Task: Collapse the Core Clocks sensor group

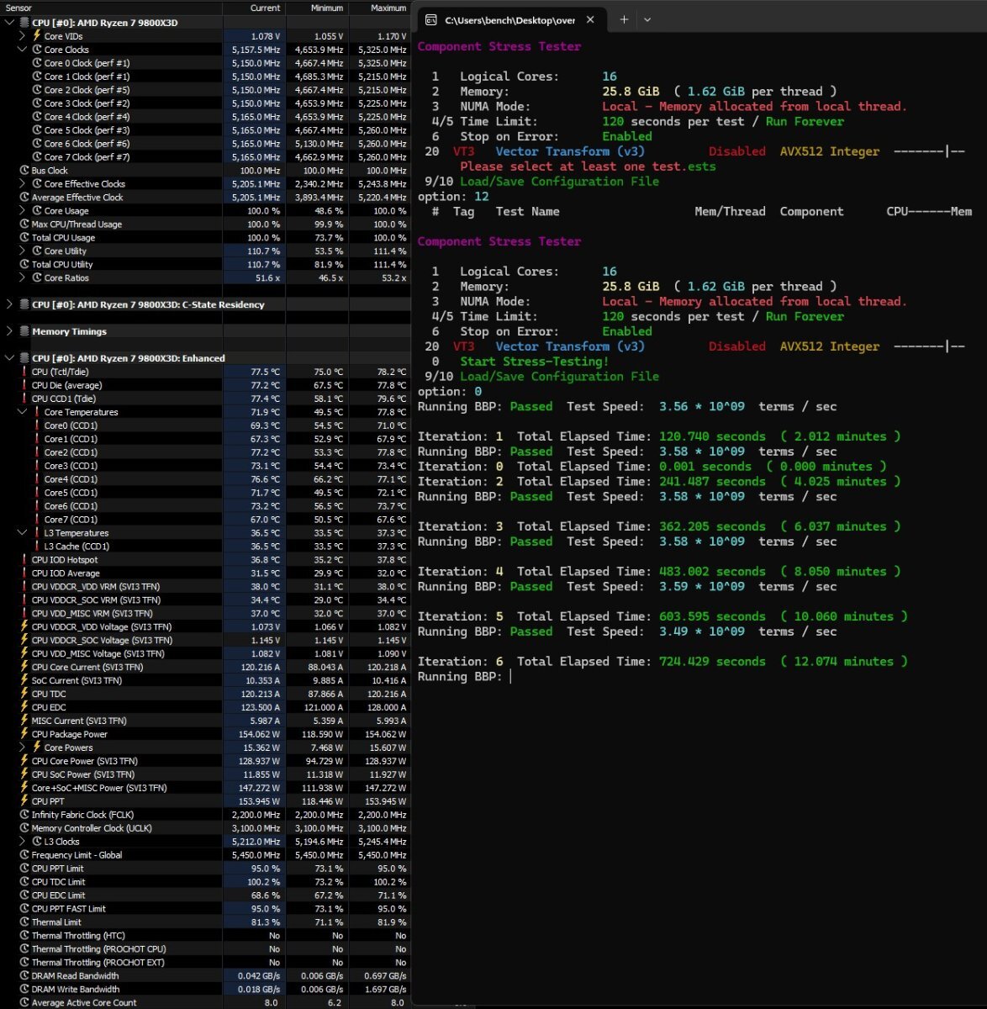Action: (x=22, y=50)
